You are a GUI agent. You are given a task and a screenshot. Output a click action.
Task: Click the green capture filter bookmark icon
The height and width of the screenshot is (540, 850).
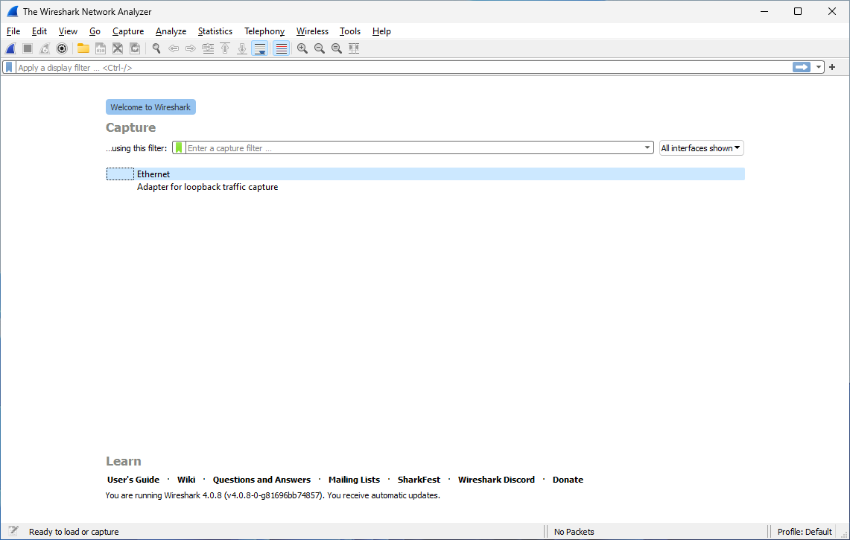pos(179,148)
